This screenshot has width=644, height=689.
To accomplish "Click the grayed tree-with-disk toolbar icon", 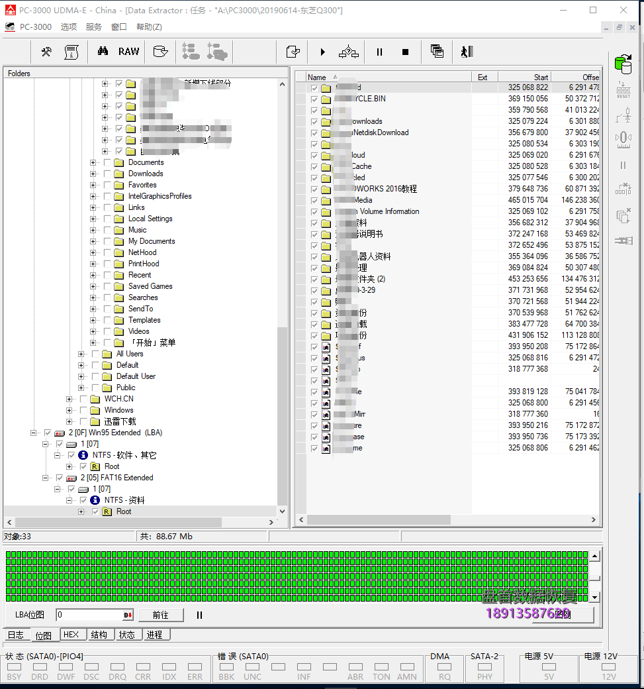I will (217, 52).
